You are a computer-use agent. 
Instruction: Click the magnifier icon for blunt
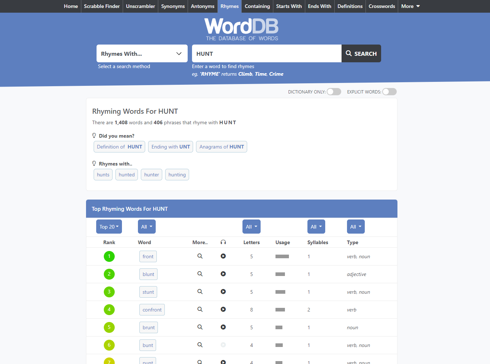200,274
